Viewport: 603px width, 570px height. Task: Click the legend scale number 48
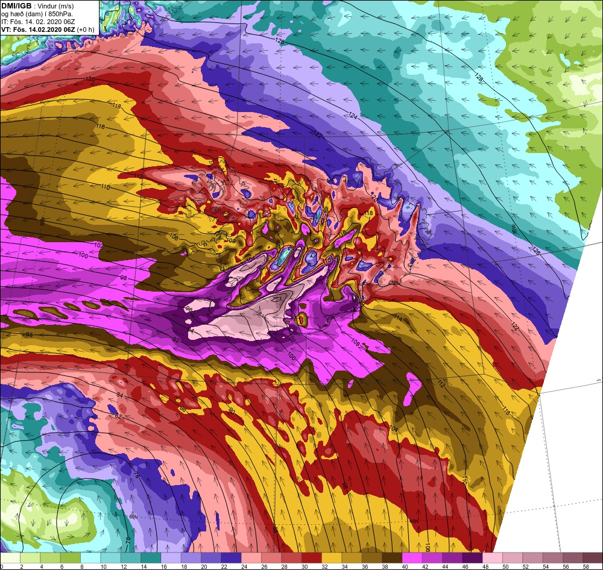[485, 566]
